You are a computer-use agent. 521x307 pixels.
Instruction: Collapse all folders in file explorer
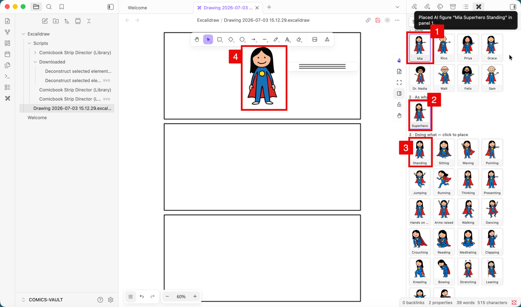pyautogui.click(x=89, y=21)
